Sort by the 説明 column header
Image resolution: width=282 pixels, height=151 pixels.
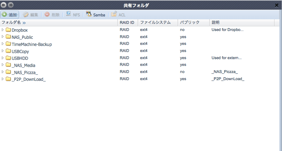(242, 22)
